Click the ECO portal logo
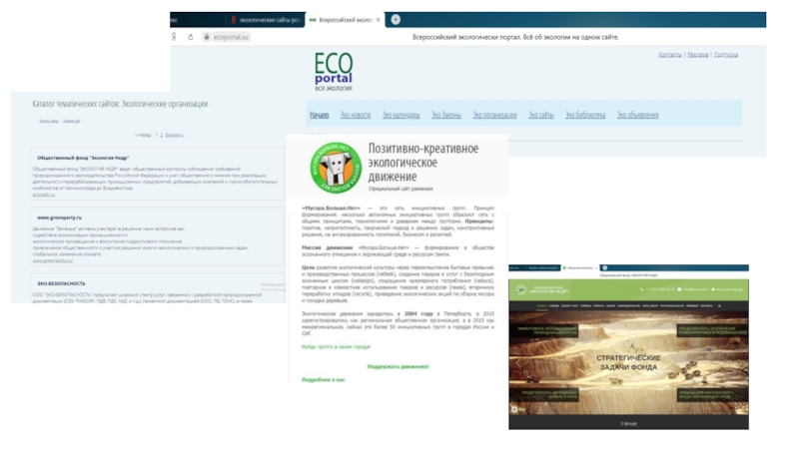Image resolution: width=799 pixels, height=449 pixels. [x=334, y=71]
